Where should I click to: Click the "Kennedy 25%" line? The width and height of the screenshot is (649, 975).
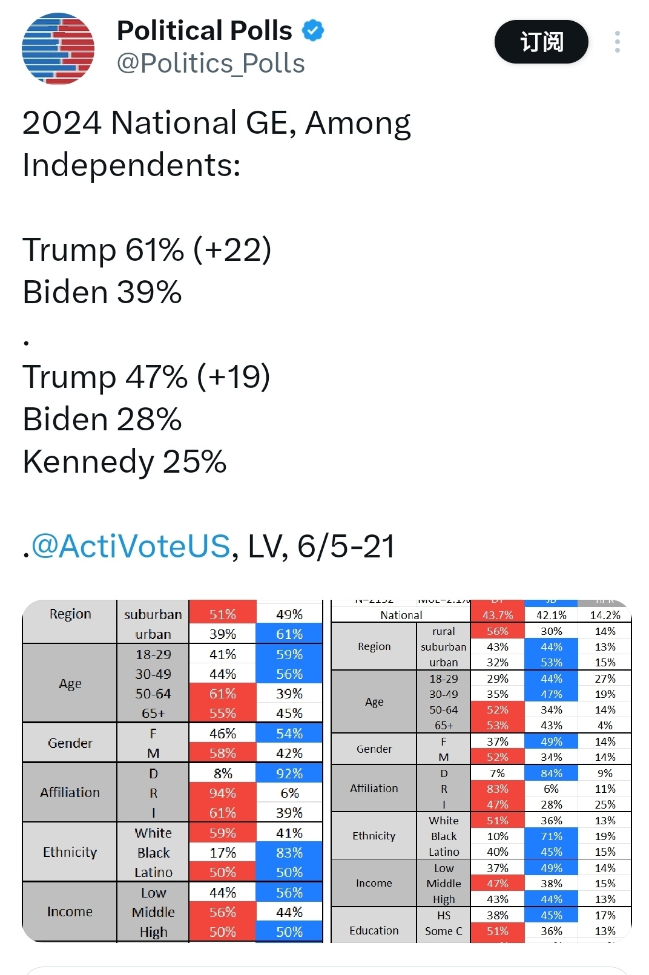coord(125,462)
